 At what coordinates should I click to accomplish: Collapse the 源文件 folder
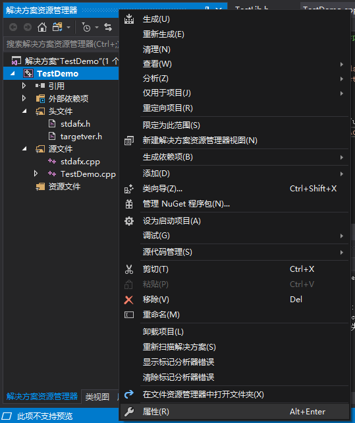(24, 148)
